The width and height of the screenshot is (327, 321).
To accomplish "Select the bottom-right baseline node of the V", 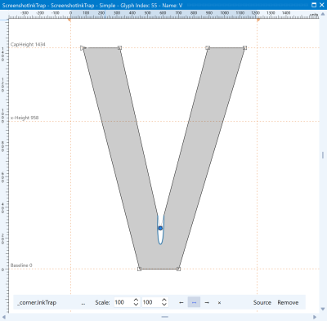I will click(x=178, y=269).
